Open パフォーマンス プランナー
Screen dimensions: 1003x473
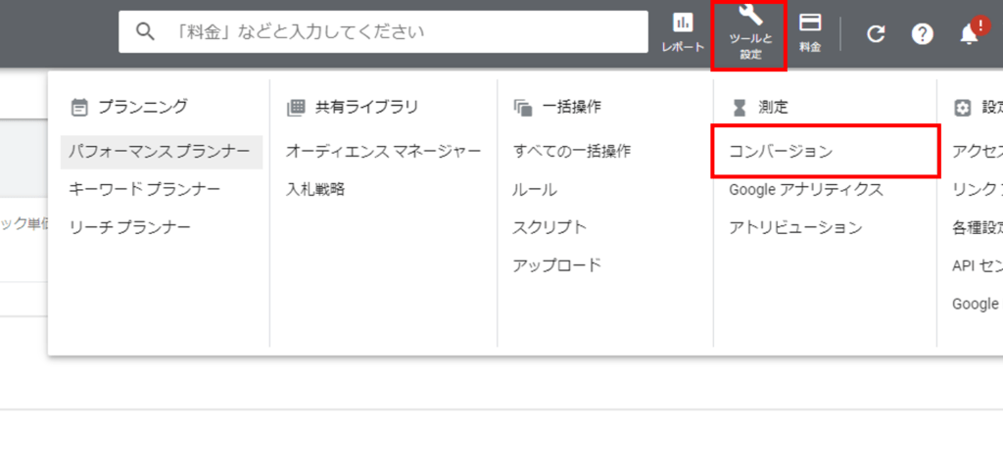click(x=162, y=152)
